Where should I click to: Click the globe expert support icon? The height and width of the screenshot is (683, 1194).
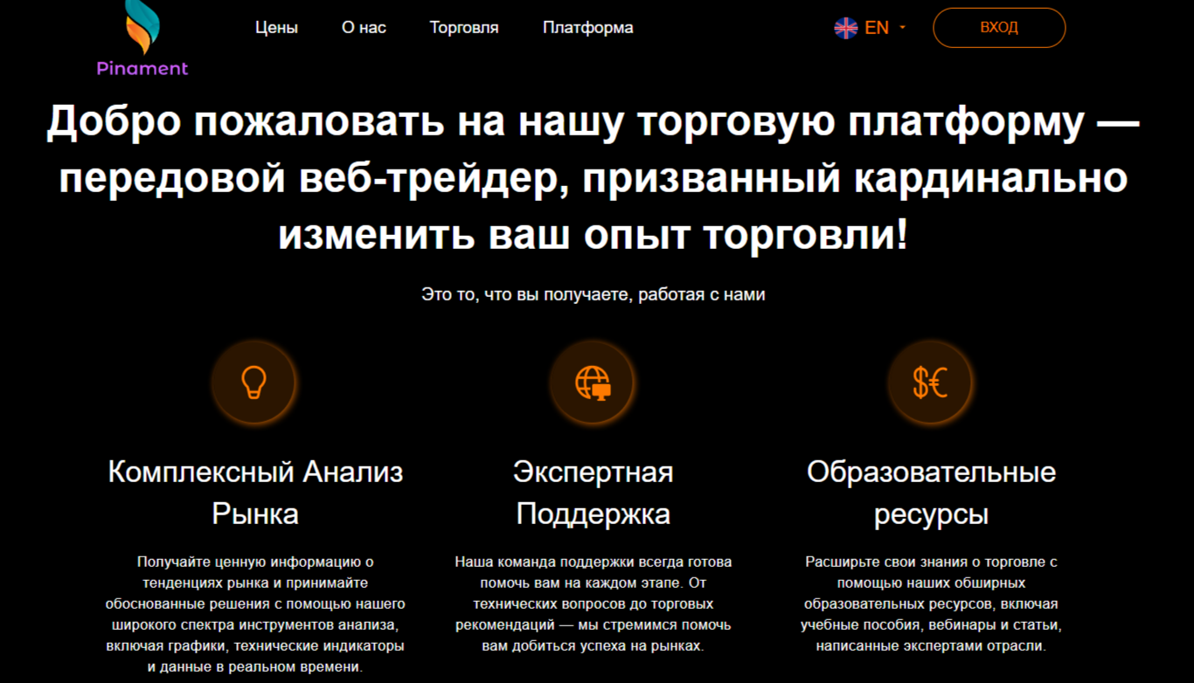pos(593,383)
